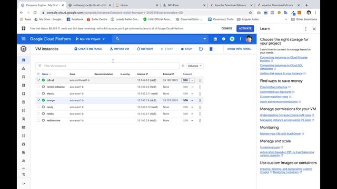The height and width of the screenshot is (189, 337).
Task: Check the neo4j instance checkbox
Action: [x=38, y=107]
